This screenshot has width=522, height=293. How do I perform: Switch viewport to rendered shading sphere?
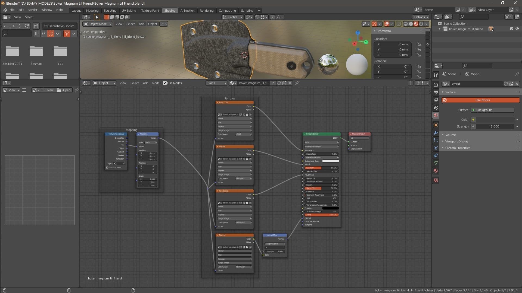(x=421, y=24)
